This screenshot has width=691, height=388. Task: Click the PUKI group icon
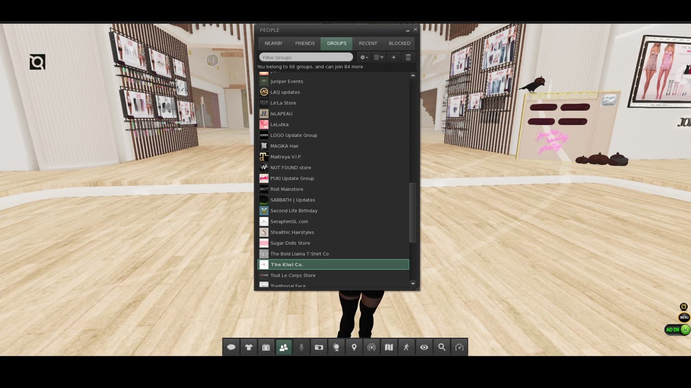coord(264,178)
